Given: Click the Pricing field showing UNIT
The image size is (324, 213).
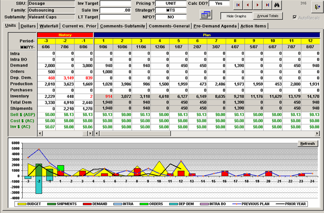Looking at the screenshot, I should pos(171,4).
